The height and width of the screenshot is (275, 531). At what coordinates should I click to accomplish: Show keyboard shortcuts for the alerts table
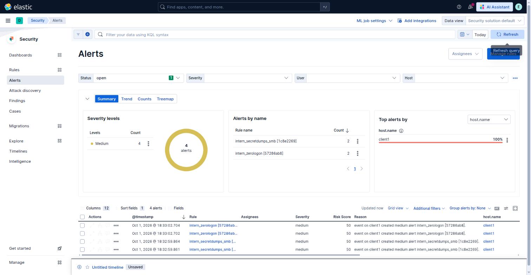(497, 208)
